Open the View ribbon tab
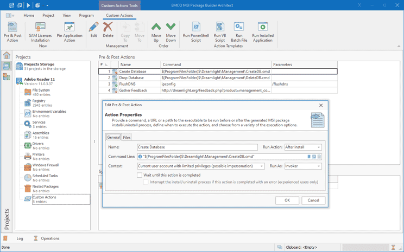 (x=67, y=15)
